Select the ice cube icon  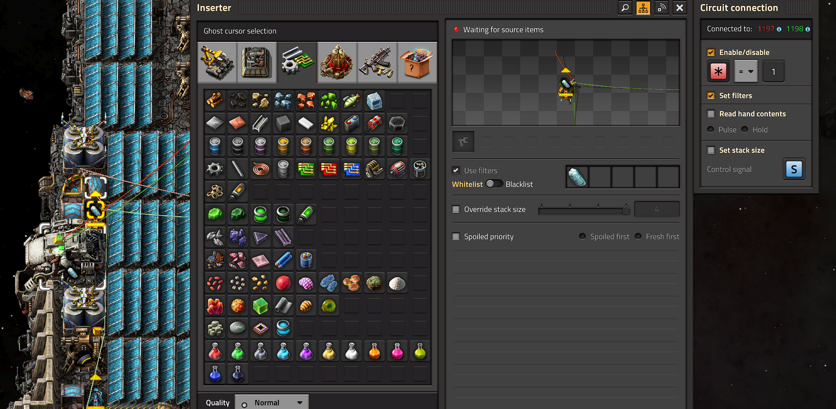pyautogui.click(x=374, y=101)
